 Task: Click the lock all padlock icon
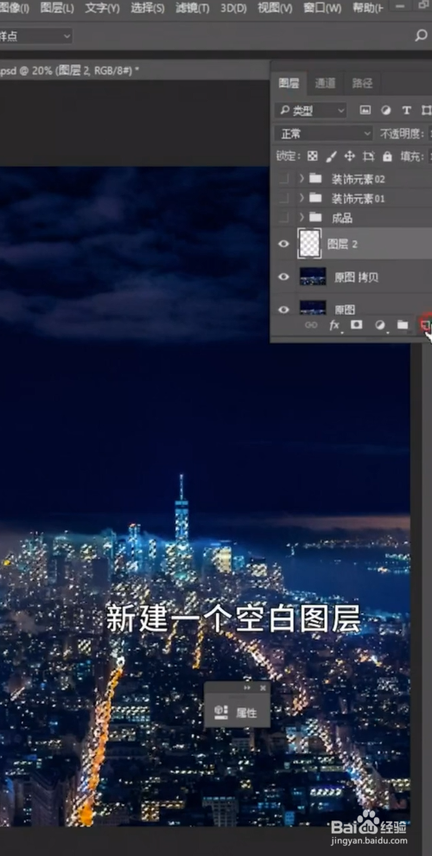point(387,157)
